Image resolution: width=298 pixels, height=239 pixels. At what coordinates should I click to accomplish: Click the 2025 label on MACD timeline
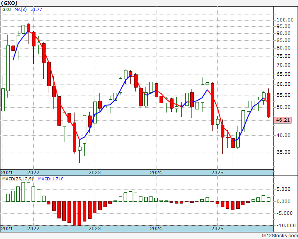tap(217, 228)
